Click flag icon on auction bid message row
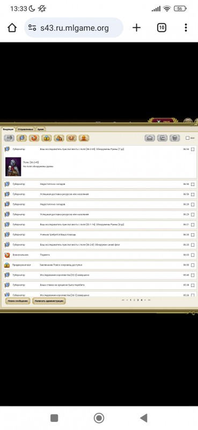 (7, 285)
